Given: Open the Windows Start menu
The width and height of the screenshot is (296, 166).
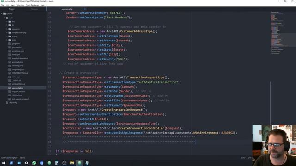Looking at the screenshot, I should [4, 163].
